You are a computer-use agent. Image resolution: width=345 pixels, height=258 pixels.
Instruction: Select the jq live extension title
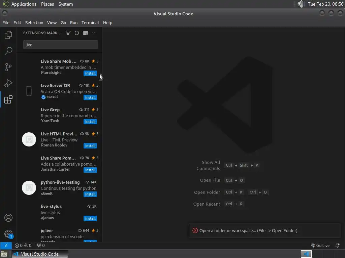tap(46, 230)
